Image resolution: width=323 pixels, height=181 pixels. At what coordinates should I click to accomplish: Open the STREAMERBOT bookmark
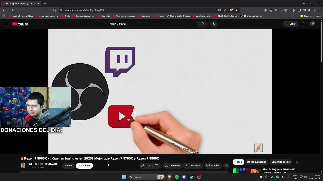226,16
